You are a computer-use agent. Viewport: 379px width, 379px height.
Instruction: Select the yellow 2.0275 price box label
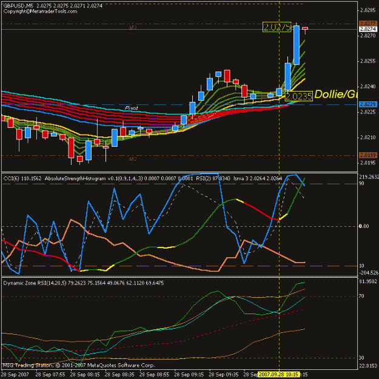[x=277, y=27]
